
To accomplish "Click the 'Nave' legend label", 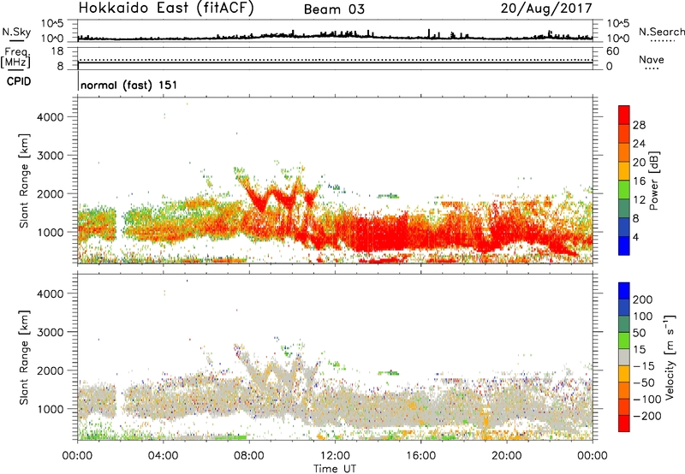I will coord(652,60).
